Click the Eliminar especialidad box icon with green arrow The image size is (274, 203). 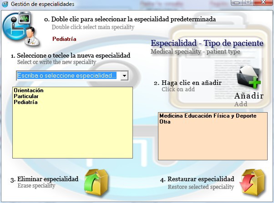pos(96,182)
